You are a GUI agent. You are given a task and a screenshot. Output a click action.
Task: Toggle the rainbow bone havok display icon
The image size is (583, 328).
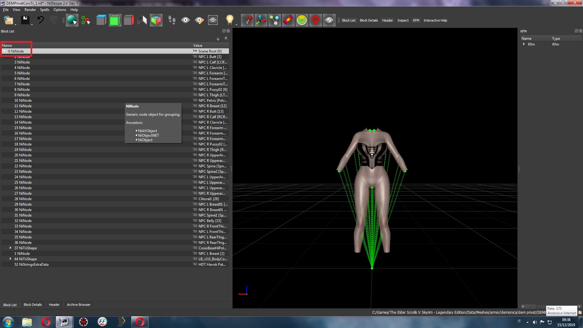click(288, 20)
